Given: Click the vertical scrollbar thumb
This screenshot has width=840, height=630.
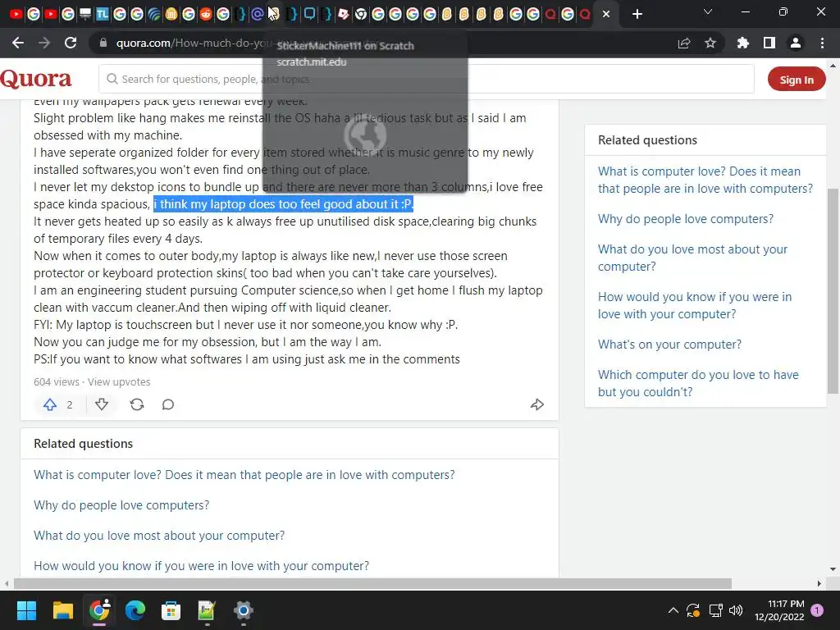Looking at the screenshot, I should pyautogui.click(x=833, y=291).
